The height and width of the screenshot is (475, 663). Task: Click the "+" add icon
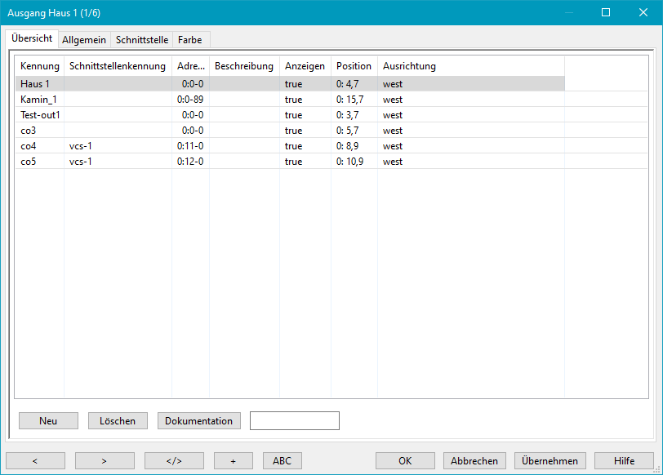coord(233,460)
